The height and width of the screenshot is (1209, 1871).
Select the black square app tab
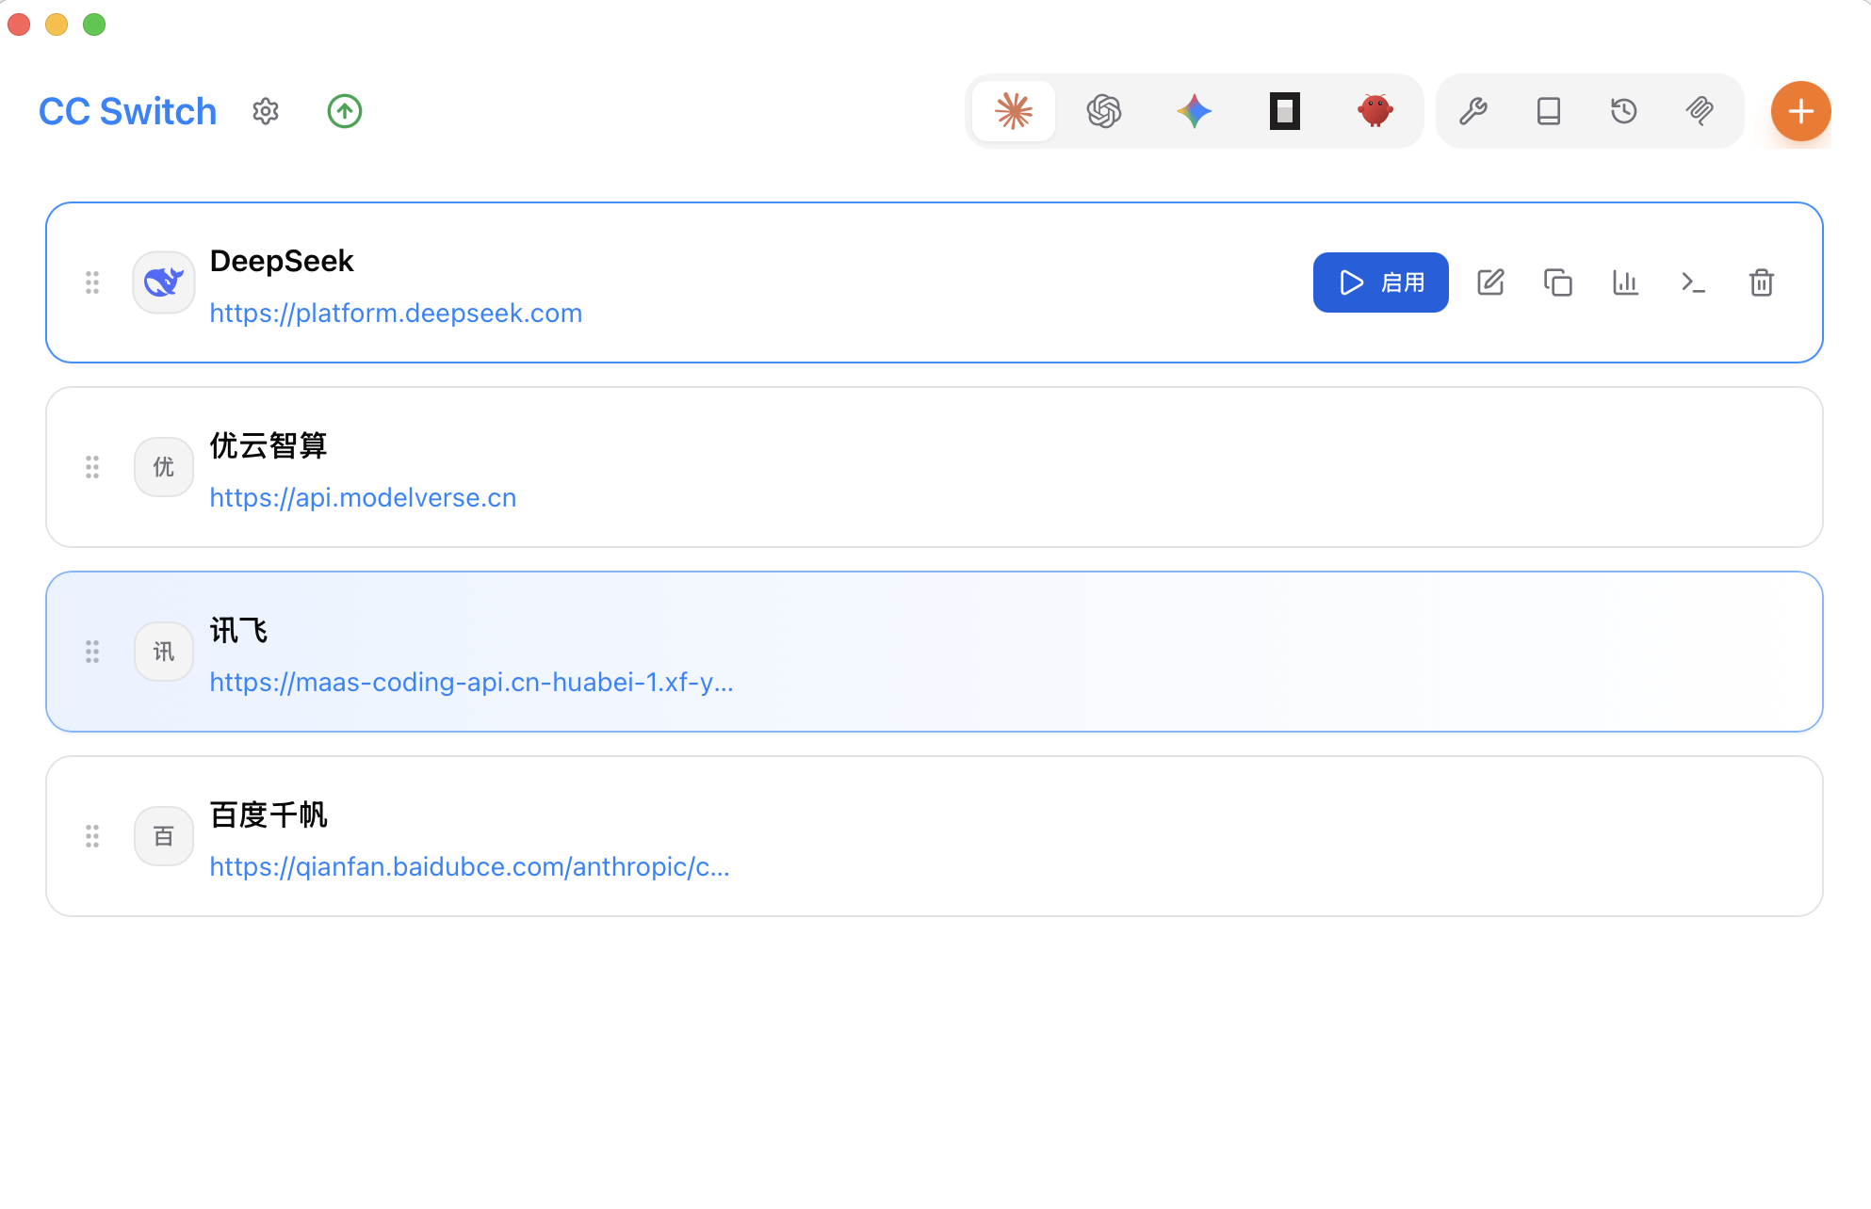(x=1285, y=111)
